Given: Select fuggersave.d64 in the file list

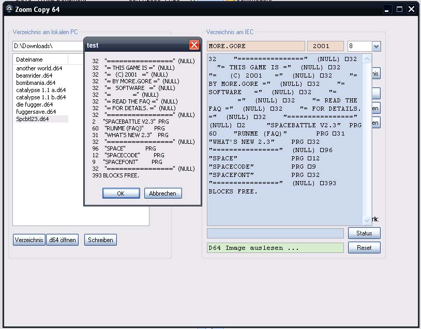Looking at the screenshot, I should [x=36, y=112].
